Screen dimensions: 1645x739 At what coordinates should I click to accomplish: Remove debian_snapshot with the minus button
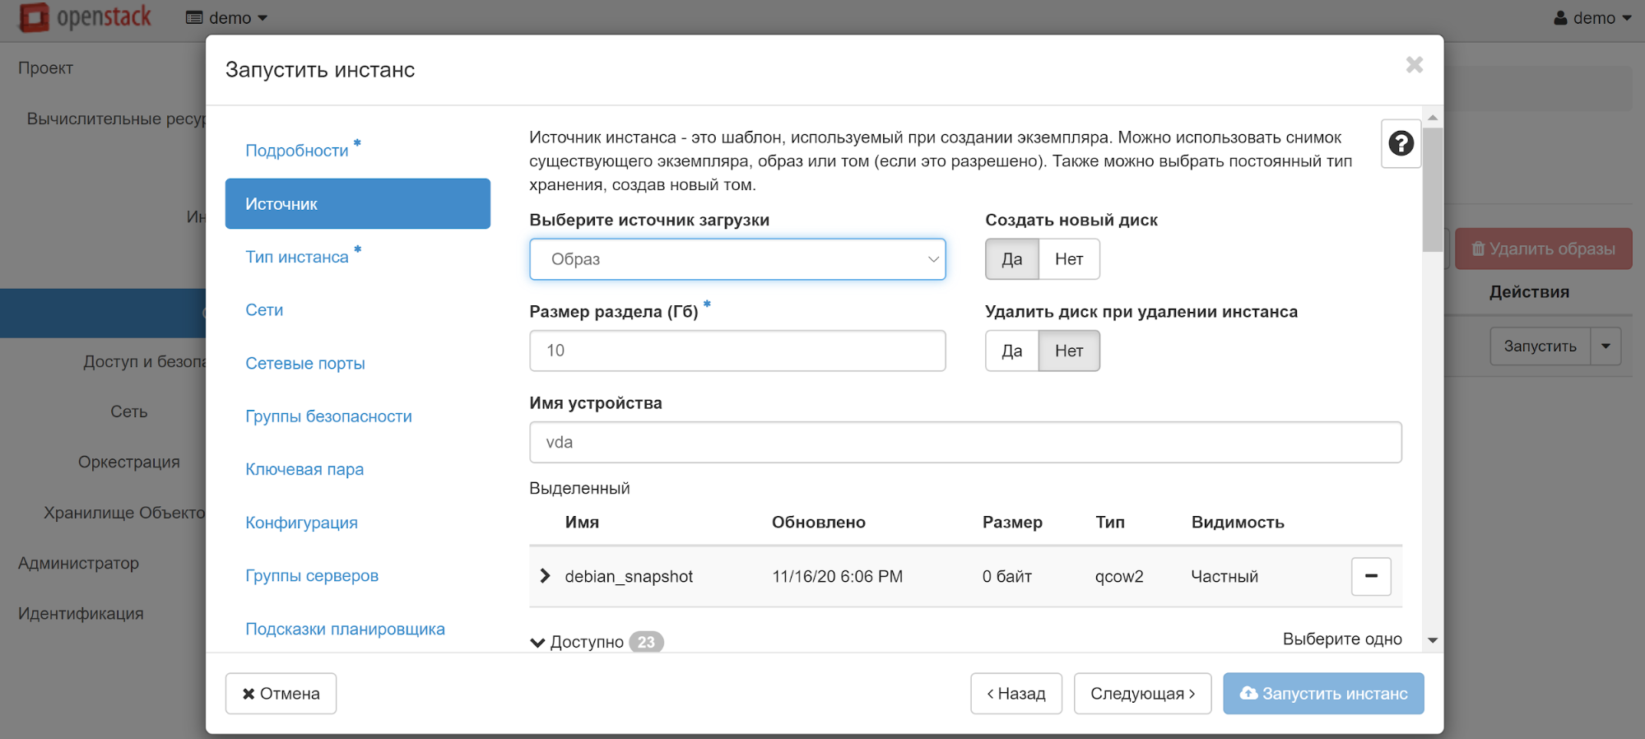(x=1371, y=576)
